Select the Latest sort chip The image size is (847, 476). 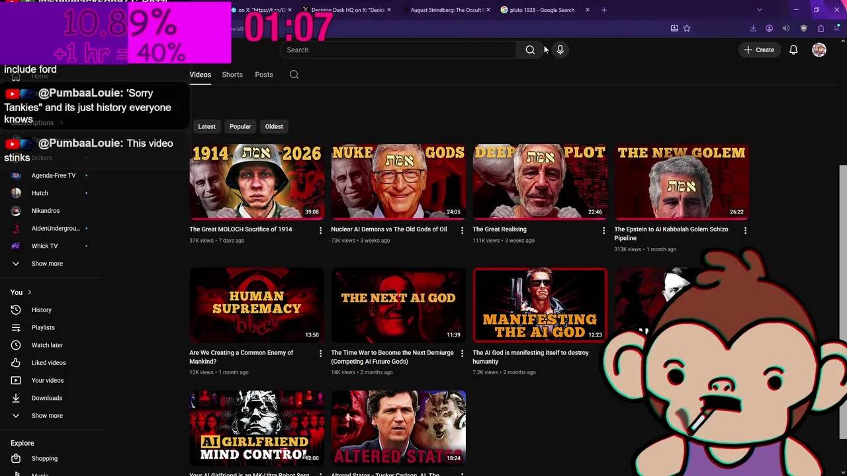point(206,126)
